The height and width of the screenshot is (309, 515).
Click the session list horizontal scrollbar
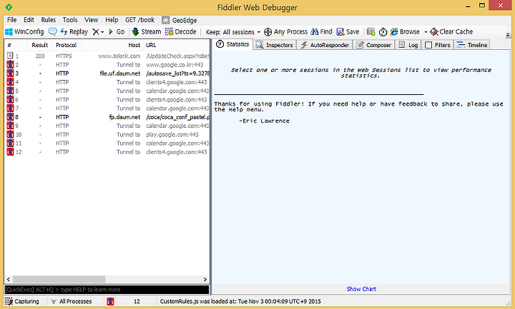pyautogui.click(x=107, y=279)
